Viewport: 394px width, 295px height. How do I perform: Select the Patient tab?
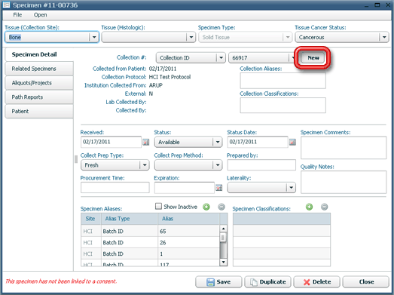[x=39, y=111]
